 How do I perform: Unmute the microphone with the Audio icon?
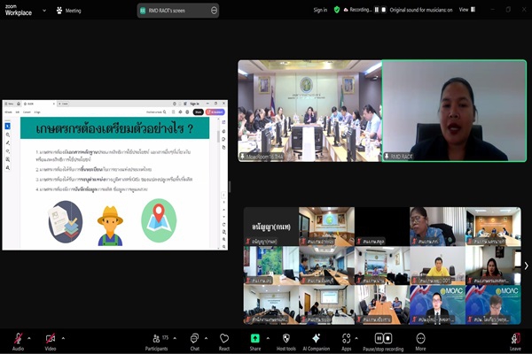click(18, 338)
